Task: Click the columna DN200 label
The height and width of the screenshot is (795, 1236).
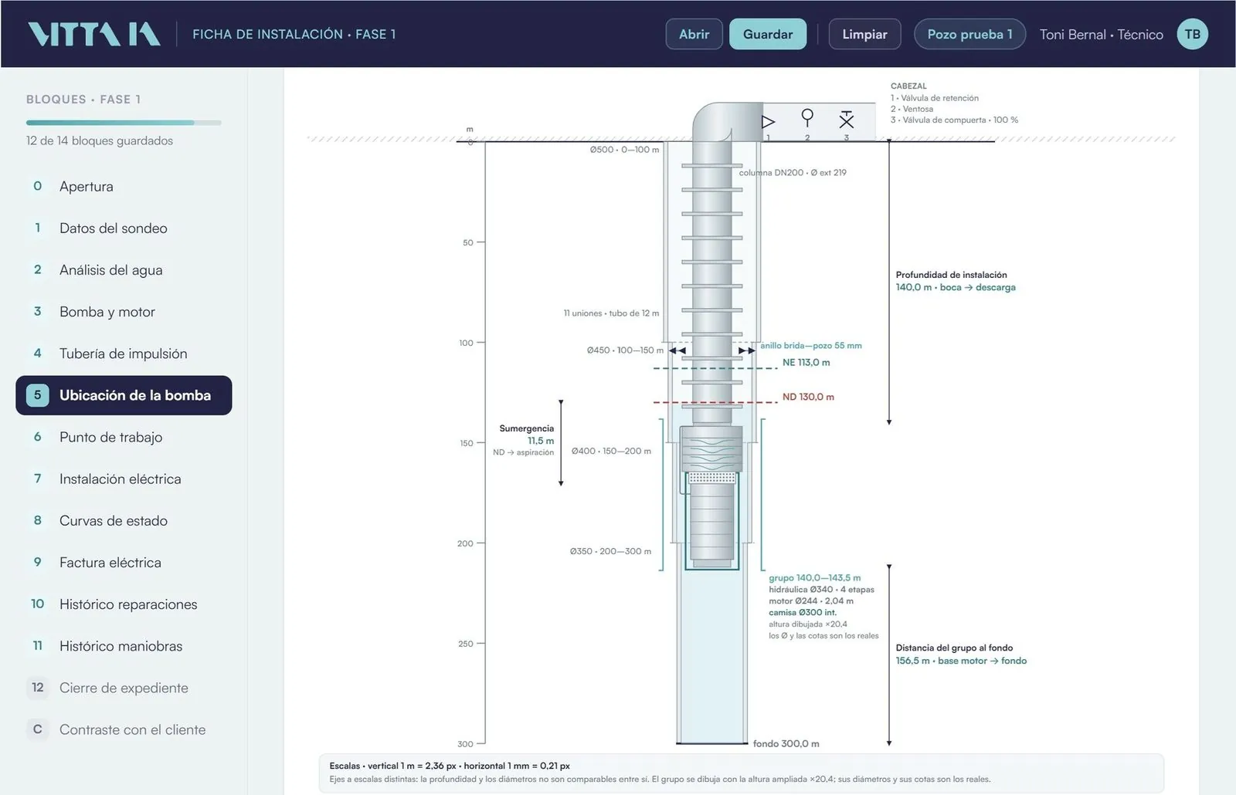Action: tap(793, 173)
